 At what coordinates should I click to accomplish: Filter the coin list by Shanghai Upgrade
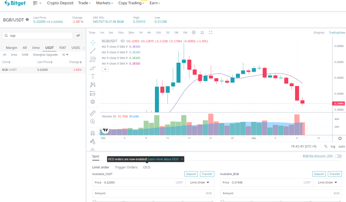[45, 55]
